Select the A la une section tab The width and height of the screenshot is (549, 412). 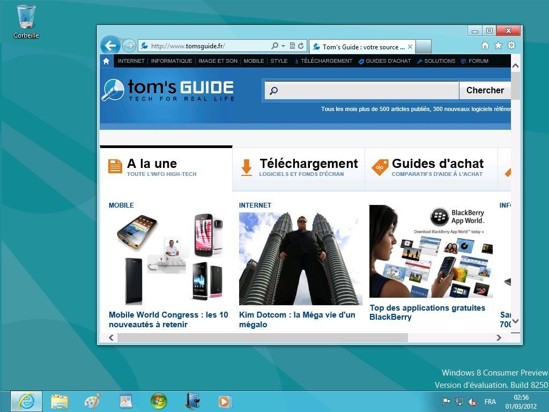click(166, 169)
